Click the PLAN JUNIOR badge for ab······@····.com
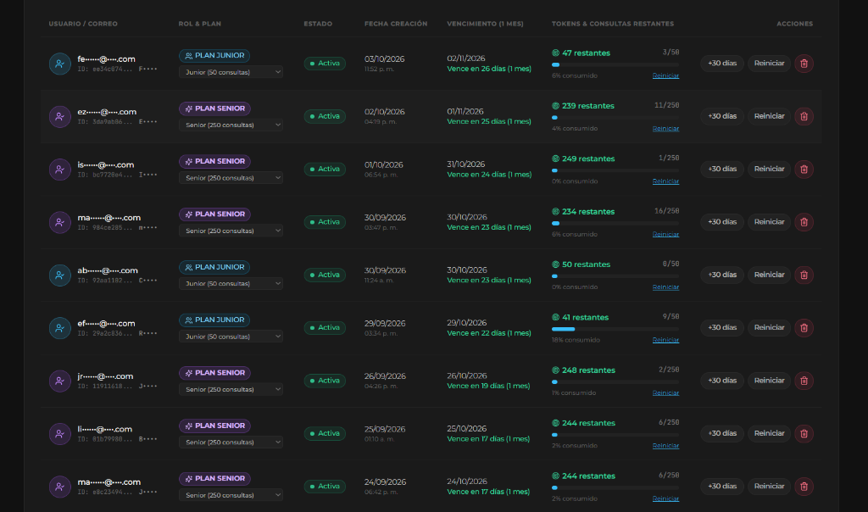The height and width of the screenshot is (512, 868). coord(214,267)
